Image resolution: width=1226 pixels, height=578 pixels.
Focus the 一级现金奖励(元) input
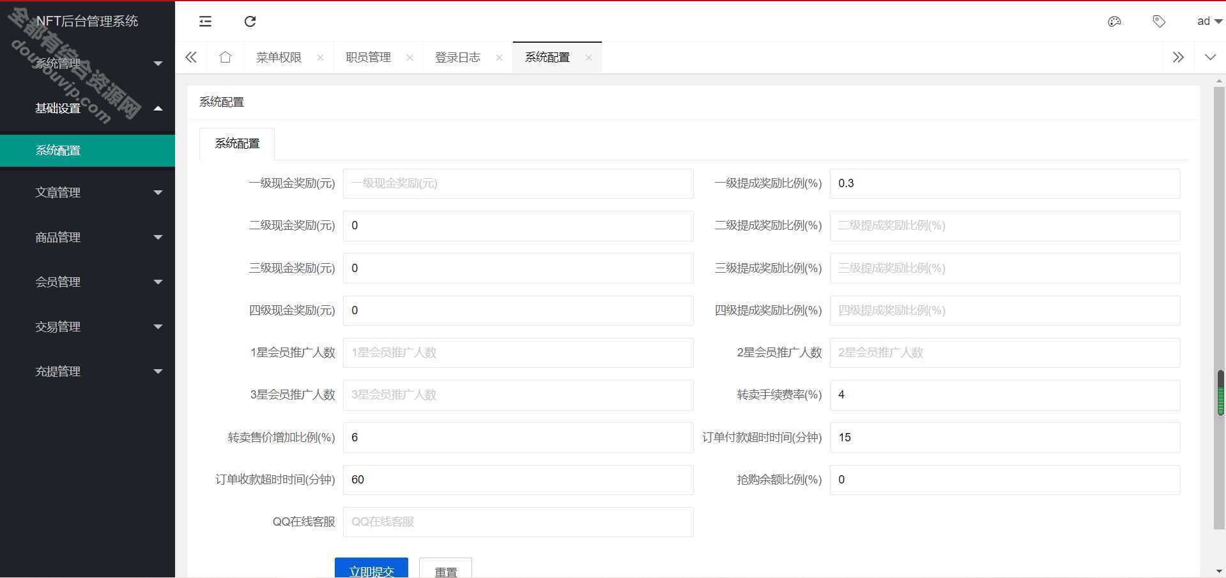(518, 183)
